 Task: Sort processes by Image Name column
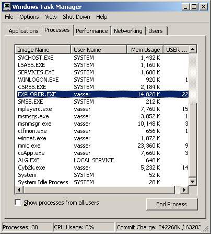(43, 50)
